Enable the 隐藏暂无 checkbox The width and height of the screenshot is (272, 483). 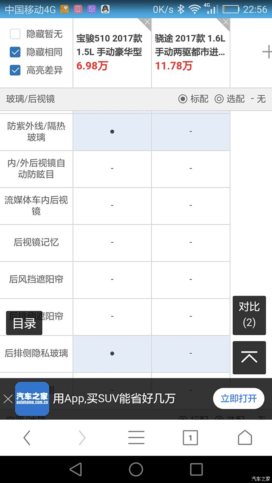pyautogui.click(x=15, y=34)
